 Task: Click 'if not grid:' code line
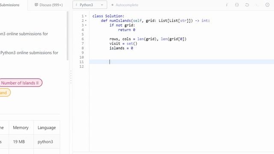122,25
